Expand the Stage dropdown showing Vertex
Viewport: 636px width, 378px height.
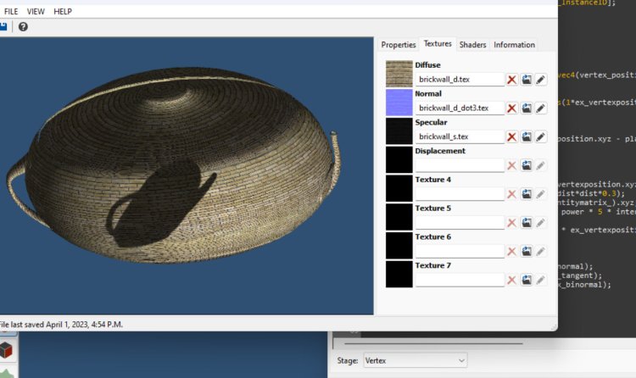415,361
